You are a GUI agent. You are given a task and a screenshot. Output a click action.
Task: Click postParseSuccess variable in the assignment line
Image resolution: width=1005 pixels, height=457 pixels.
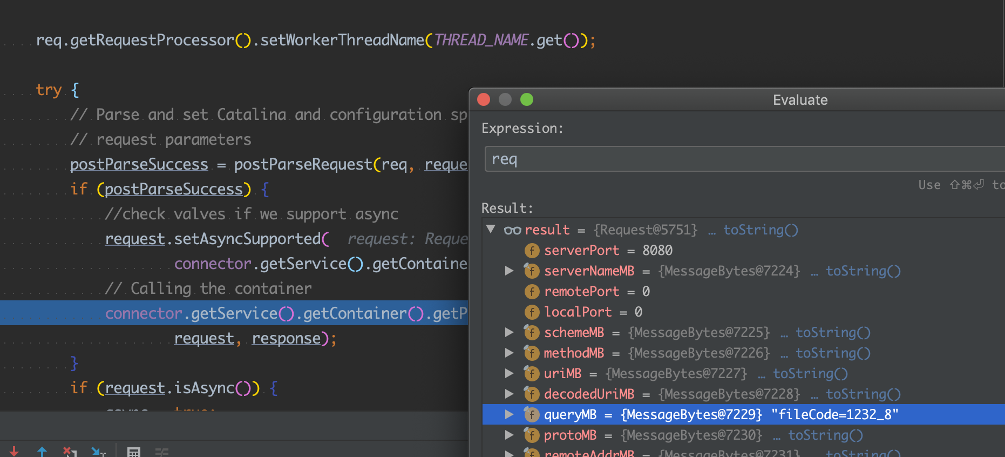139,165
